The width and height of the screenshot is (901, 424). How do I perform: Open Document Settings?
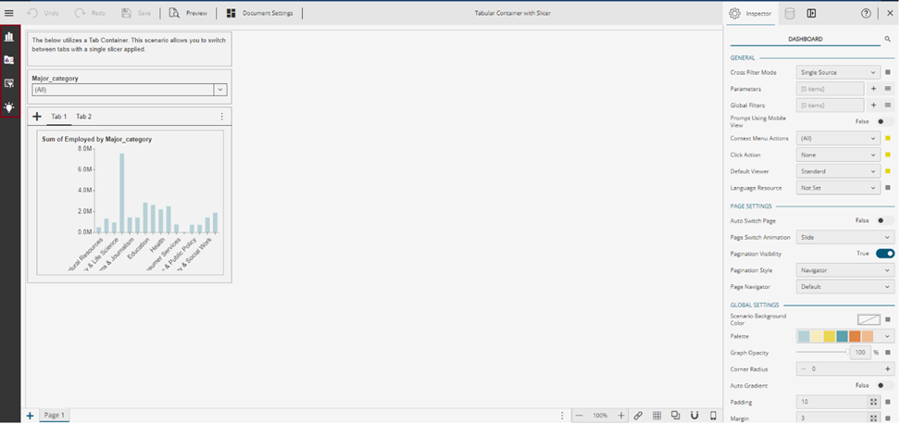pos(260,13)
